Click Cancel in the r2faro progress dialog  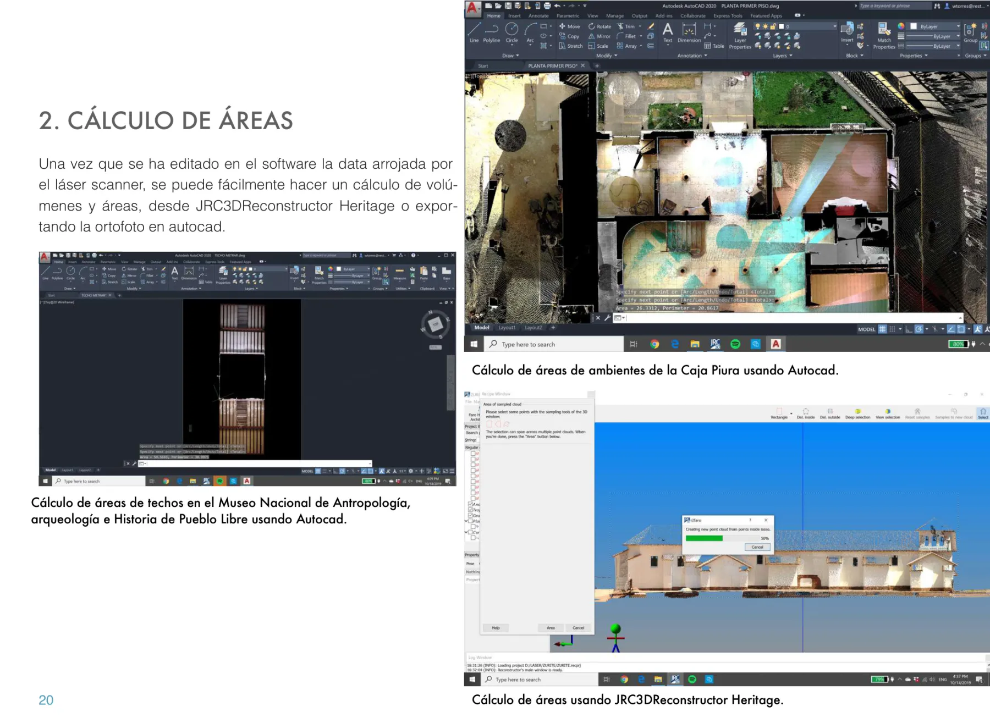coord(757,547)
